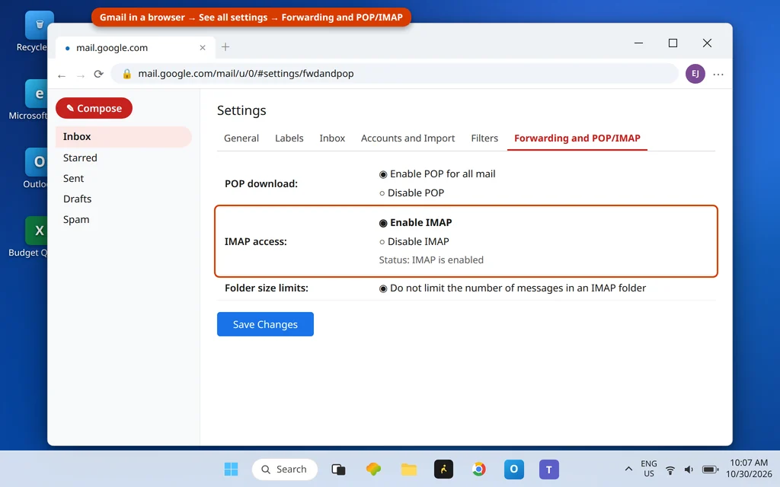780x487 pixels.
Task: Open a new browser tab
Action: (x=225, y=47)
